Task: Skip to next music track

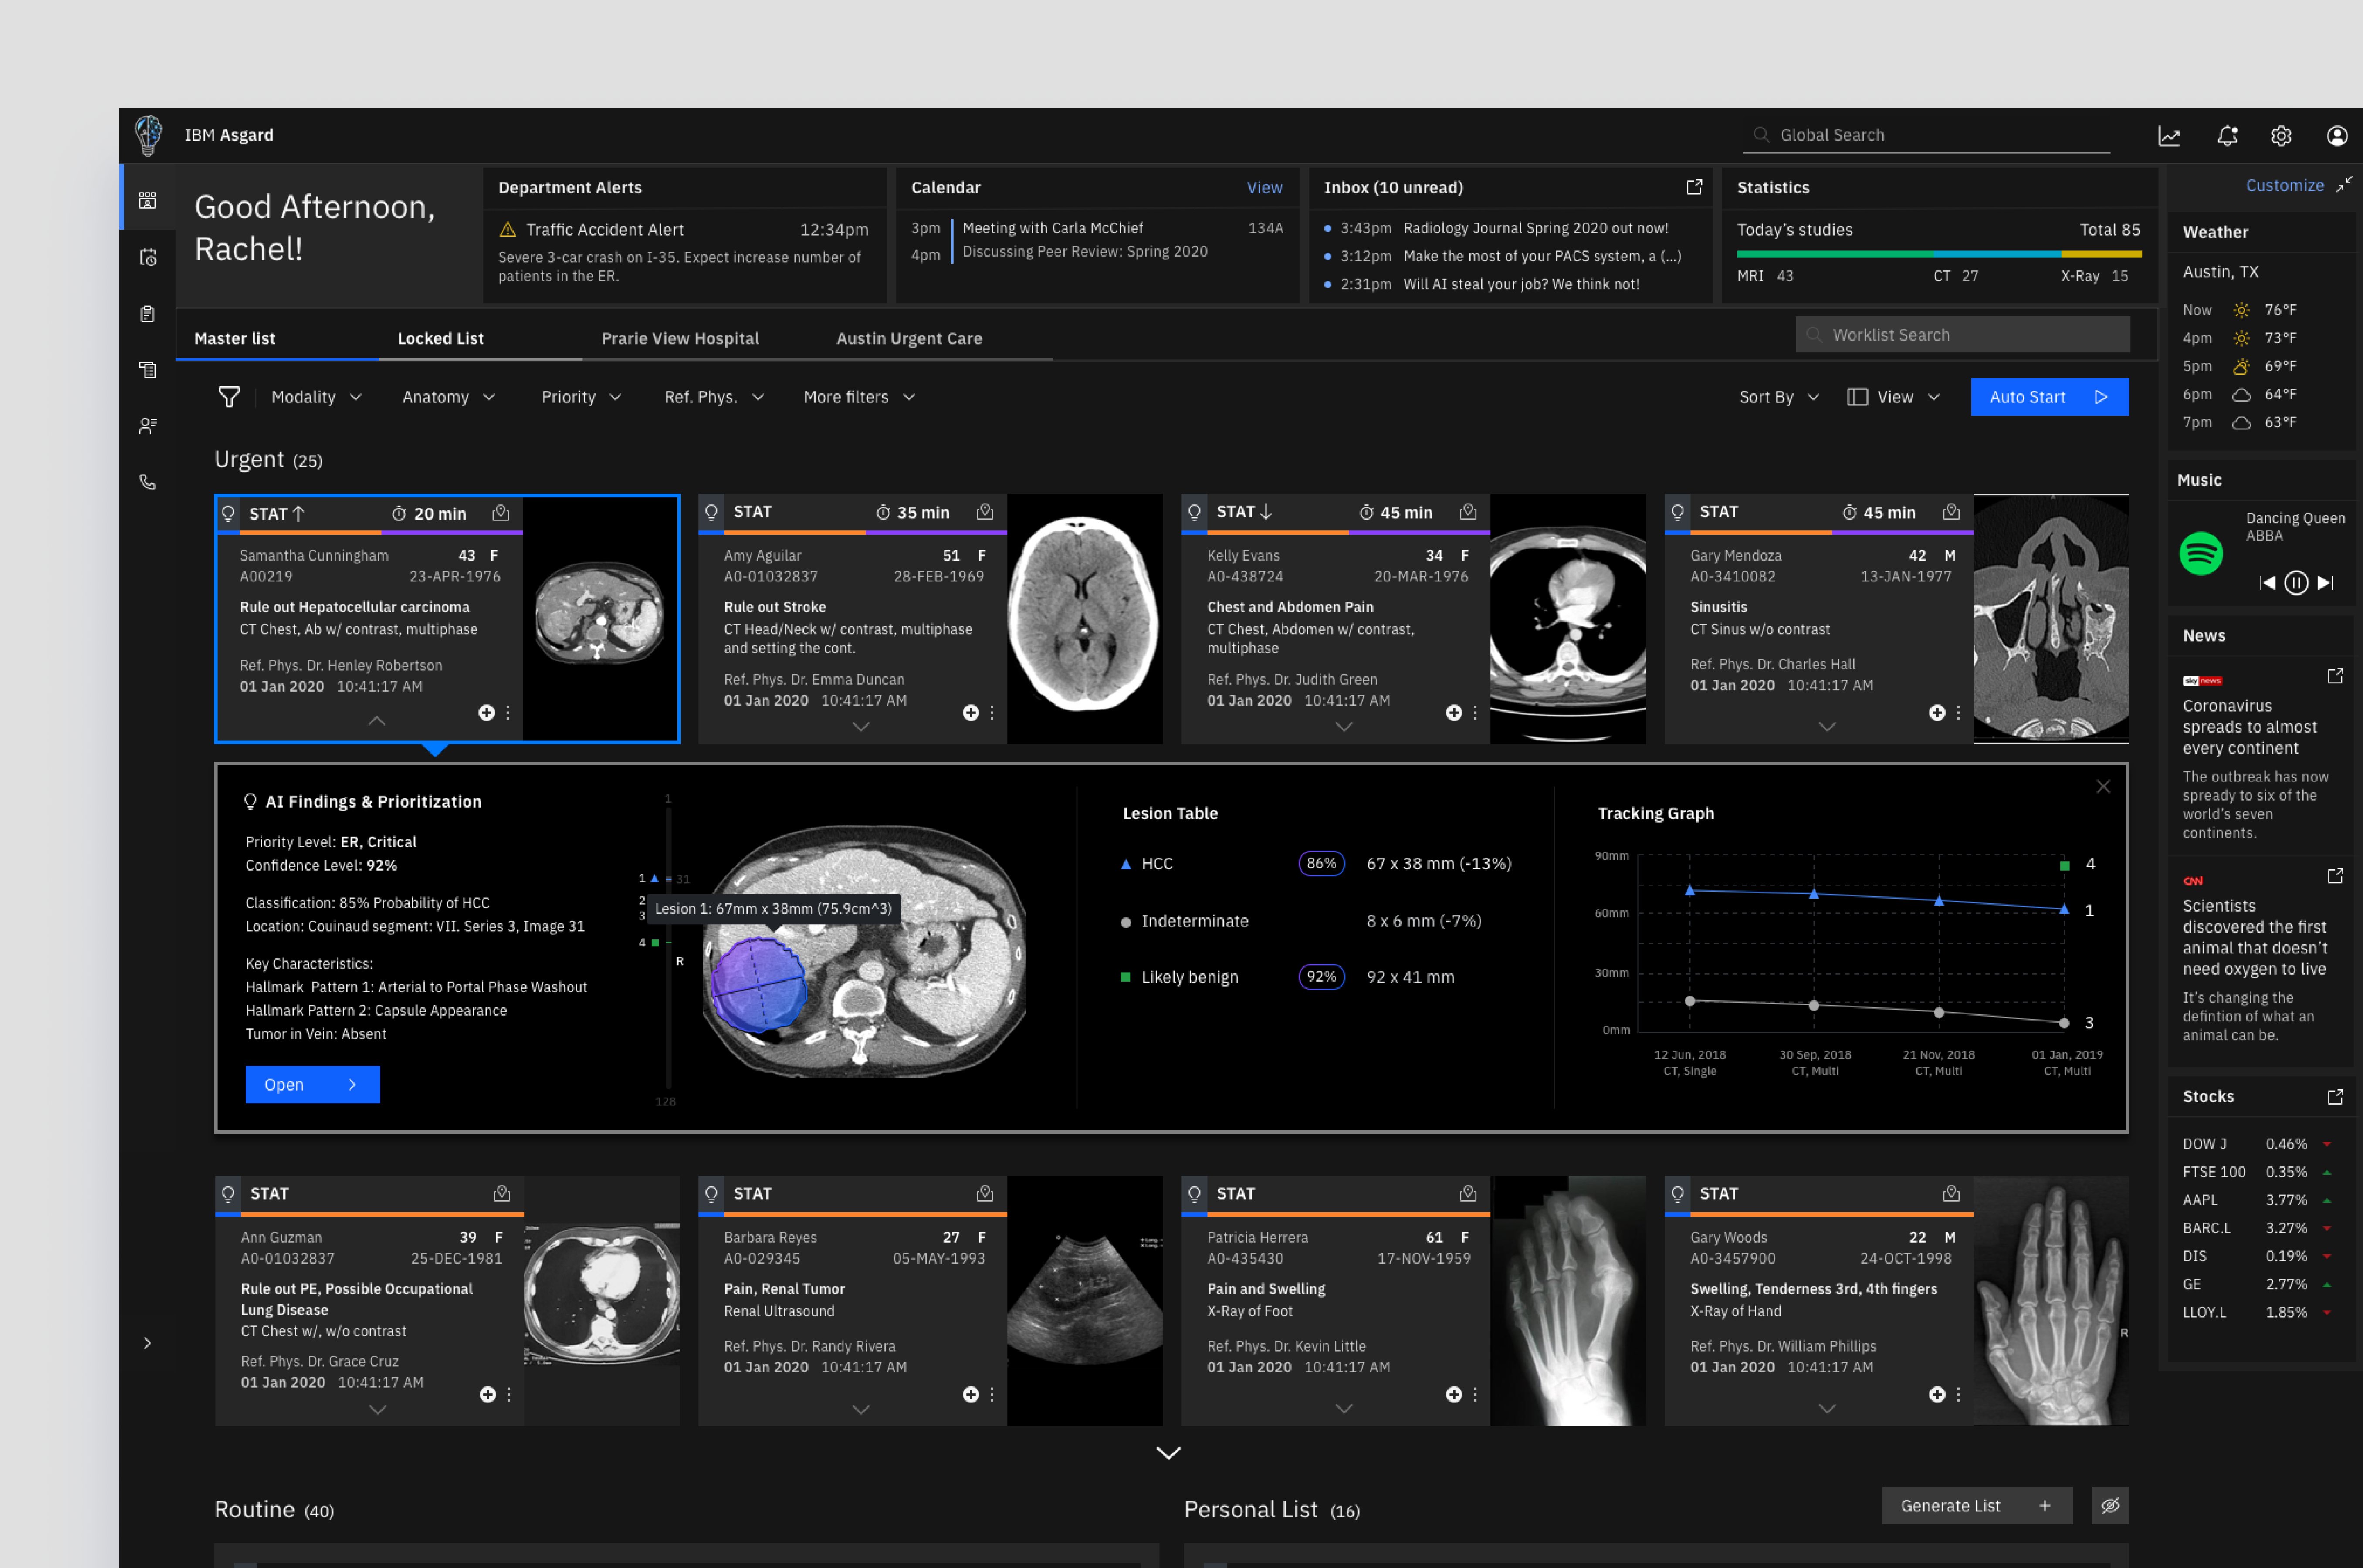Action: (x=2326, y=583)
